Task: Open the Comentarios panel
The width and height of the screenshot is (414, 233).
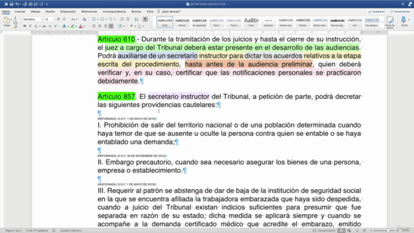Action: click(400, 12)
